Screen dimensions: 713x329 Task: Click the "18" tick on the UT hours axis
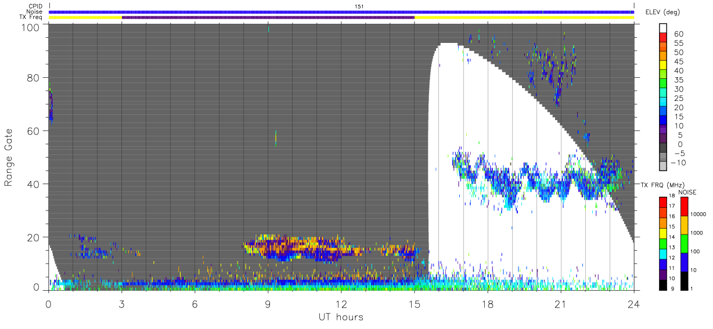488,303
